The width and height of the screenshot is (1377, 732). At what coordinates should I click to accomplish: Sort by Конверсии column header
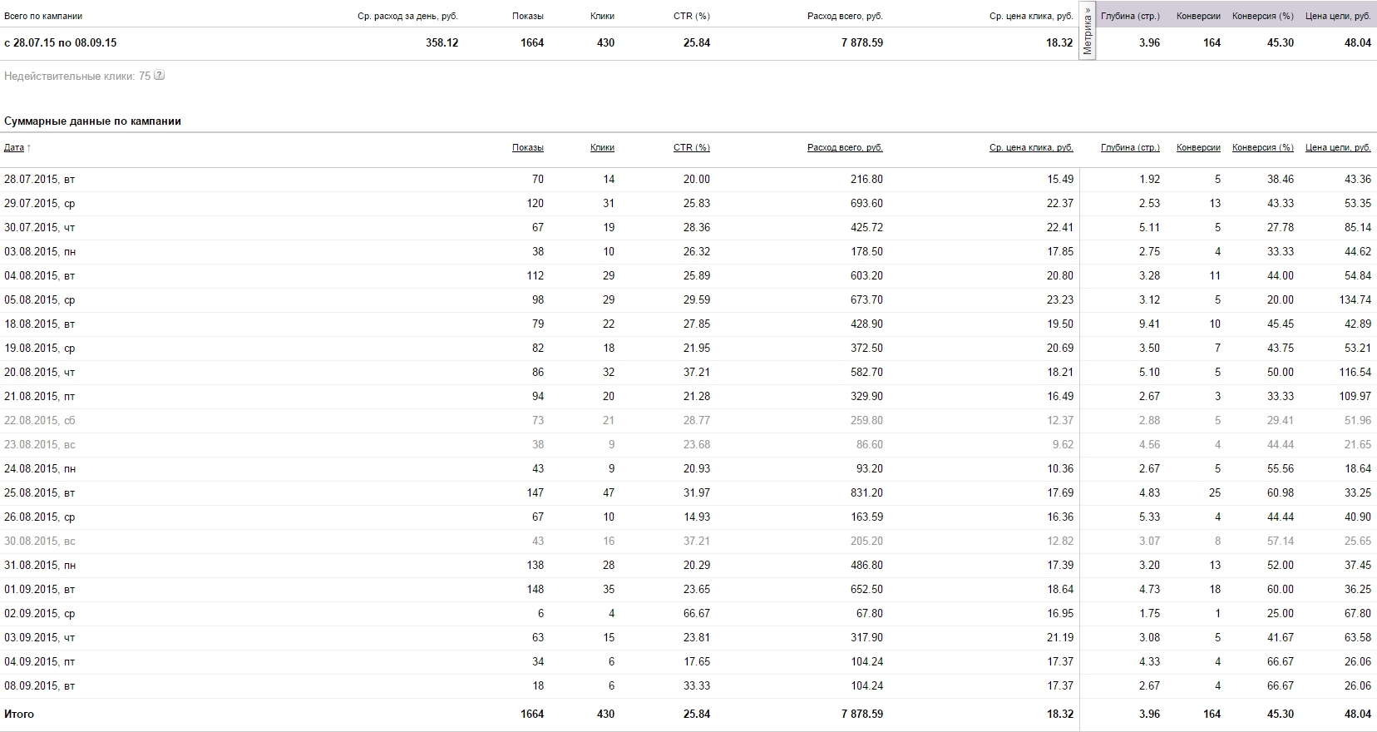coord(1198,147)
